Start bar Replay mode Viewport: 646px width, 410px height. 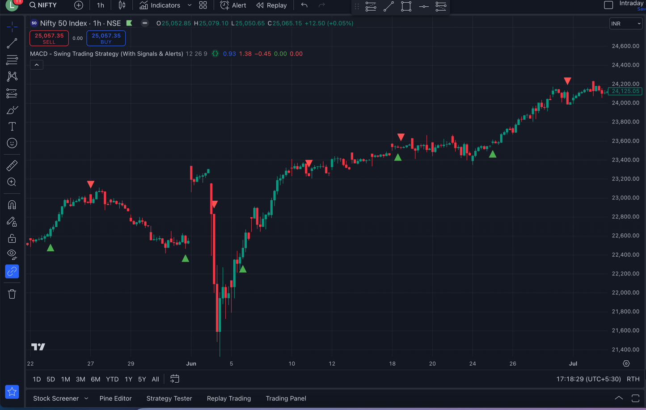[x=271, y=5]
